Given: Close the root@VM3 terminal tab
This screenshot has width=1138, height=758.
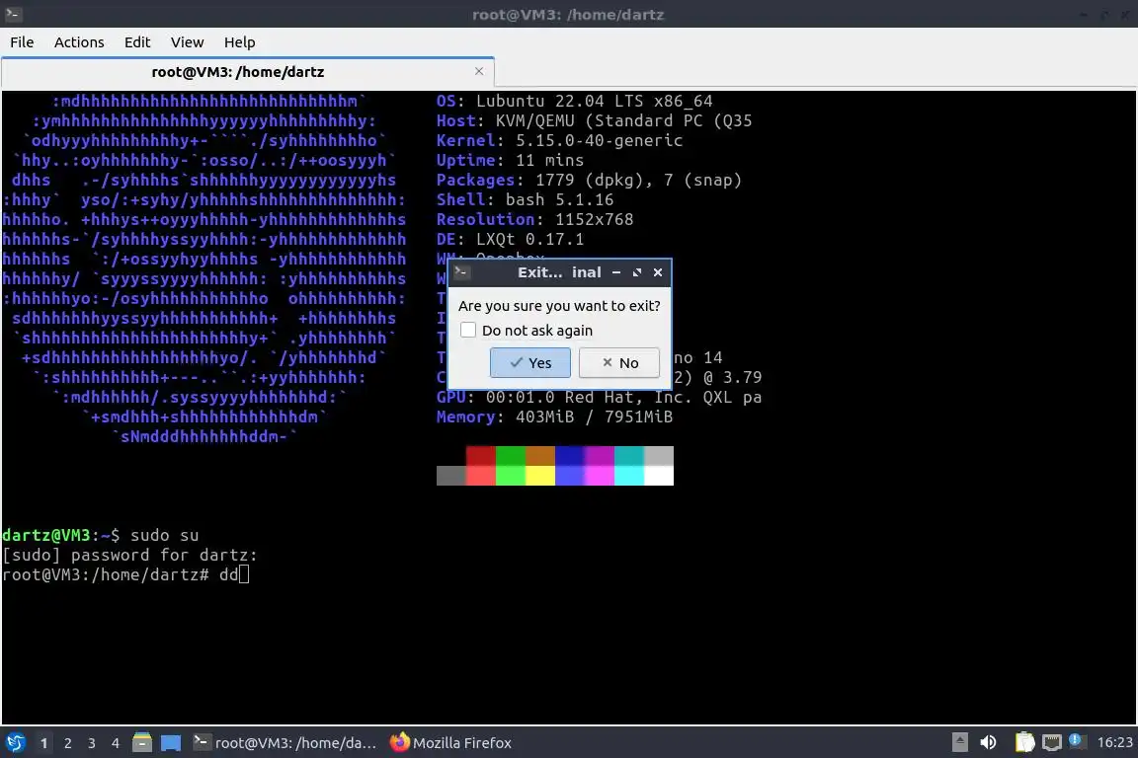Looking at the screenshot, I should 479,71.
